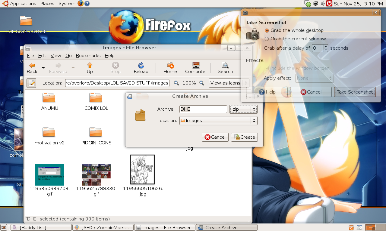386x231 pixels.
Task: Click Cancel in Take Screenshot dialog
Action: [x=311, y=92]
